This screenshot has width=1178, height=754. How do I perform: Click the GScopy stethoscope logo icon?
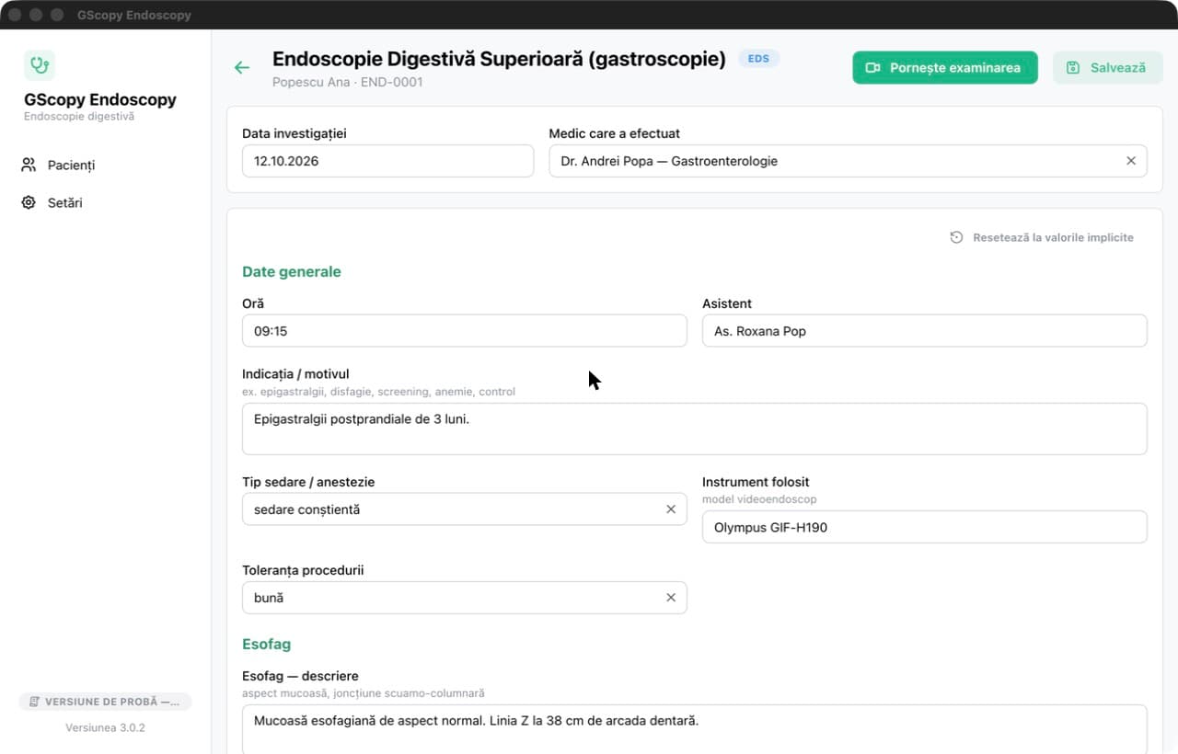40,65
